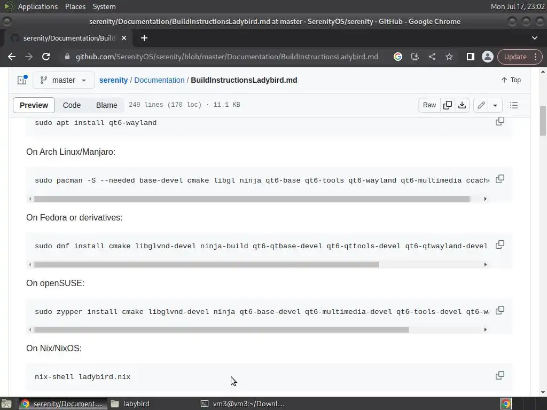Image resolution: width=547 pixels, height=410 pixels.
Task: Expand GitHub file tree panel
Action: pyautogui.click(x=22, y=80)
